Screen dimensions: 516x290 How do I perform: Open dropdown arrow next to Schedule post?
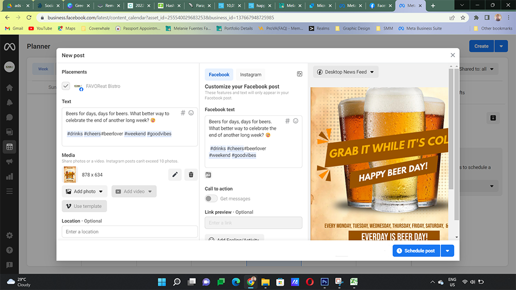coord(447,251)
